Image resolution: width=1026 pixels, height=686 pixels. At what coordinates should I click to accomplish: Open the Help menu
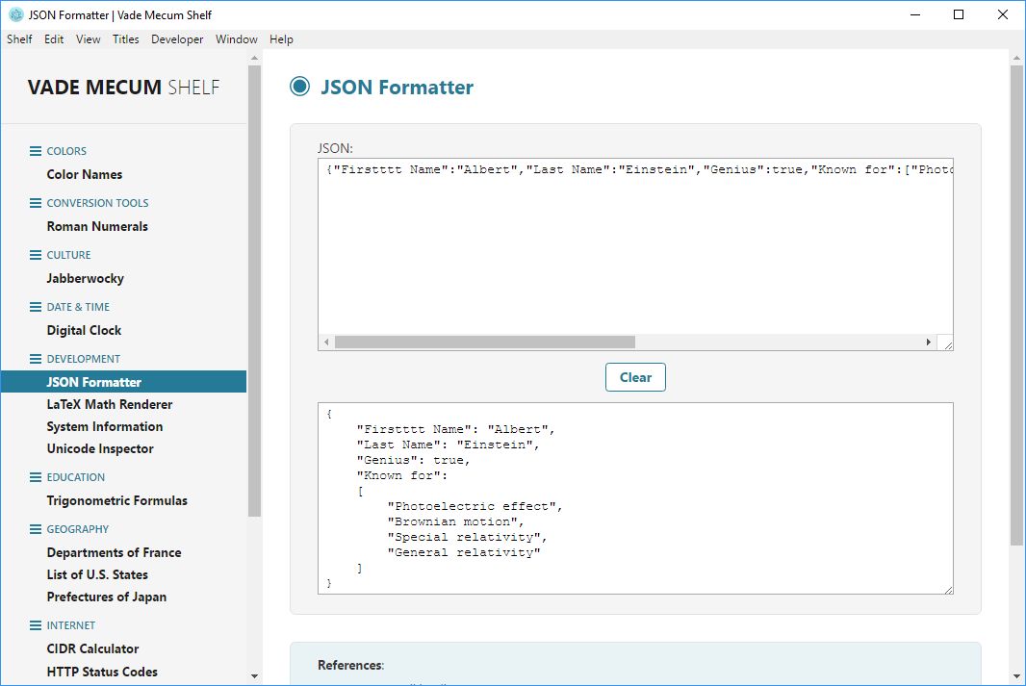click(x=281, y=39)
